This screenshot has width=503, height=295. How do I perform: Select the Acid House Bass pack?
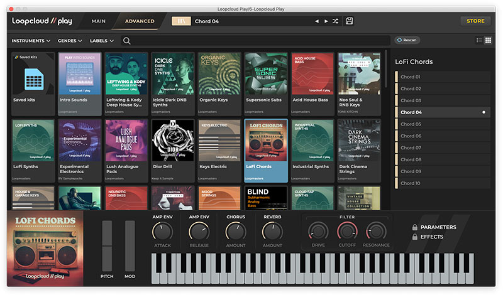point(312,83)
